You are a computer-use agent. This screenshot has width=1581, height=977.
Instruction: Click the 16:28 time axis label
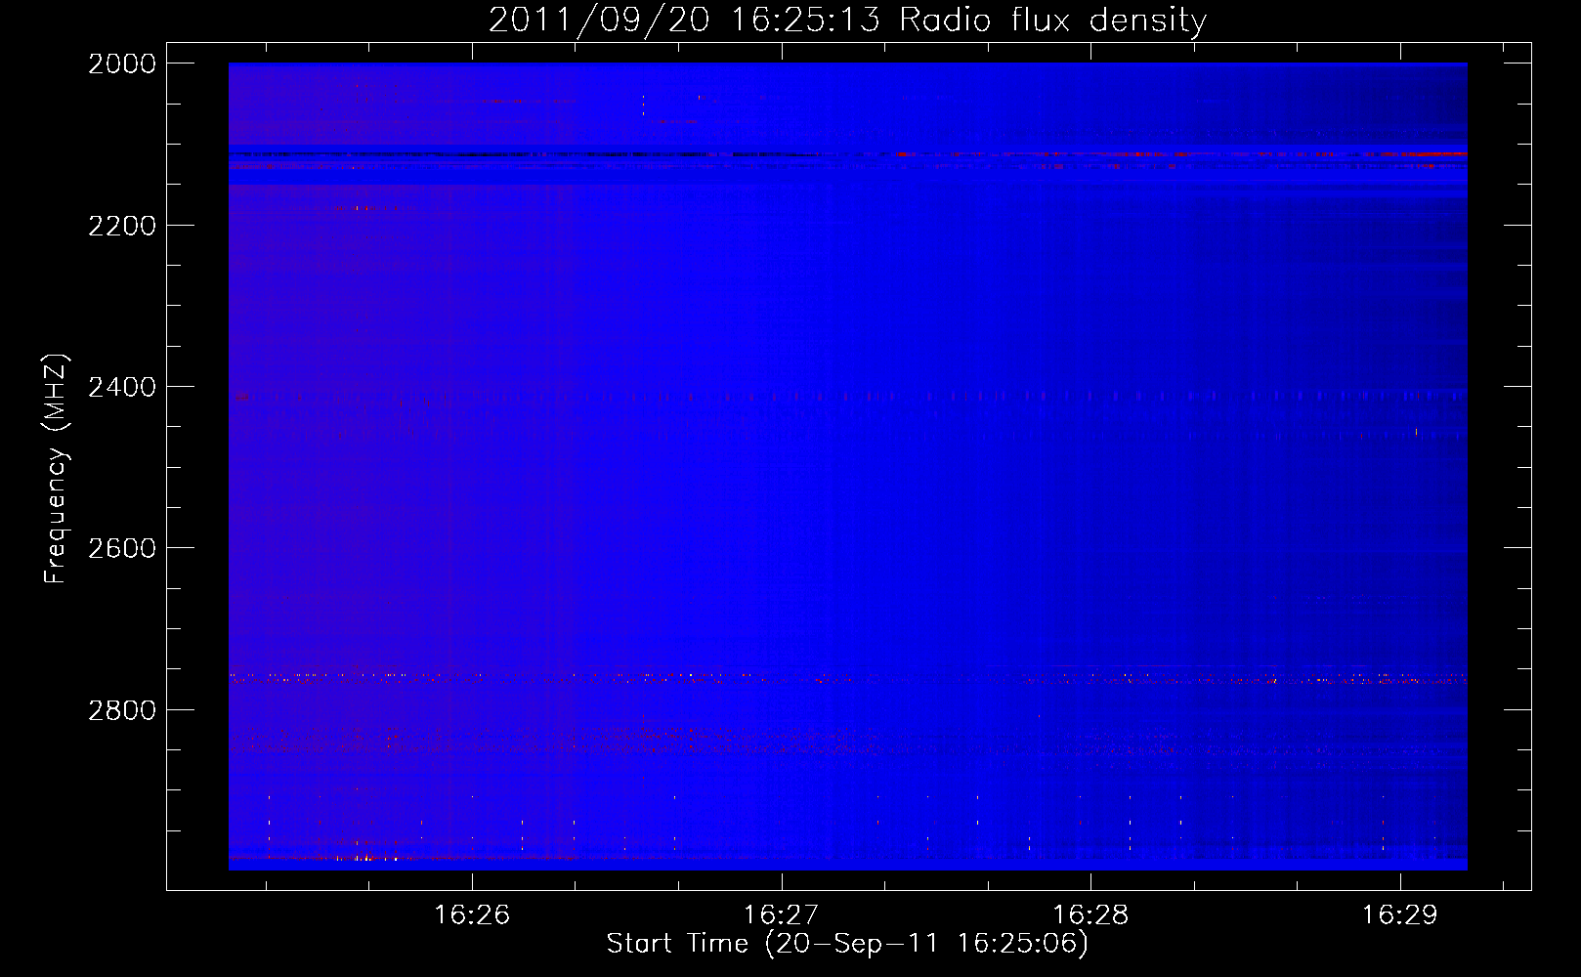1090,914
